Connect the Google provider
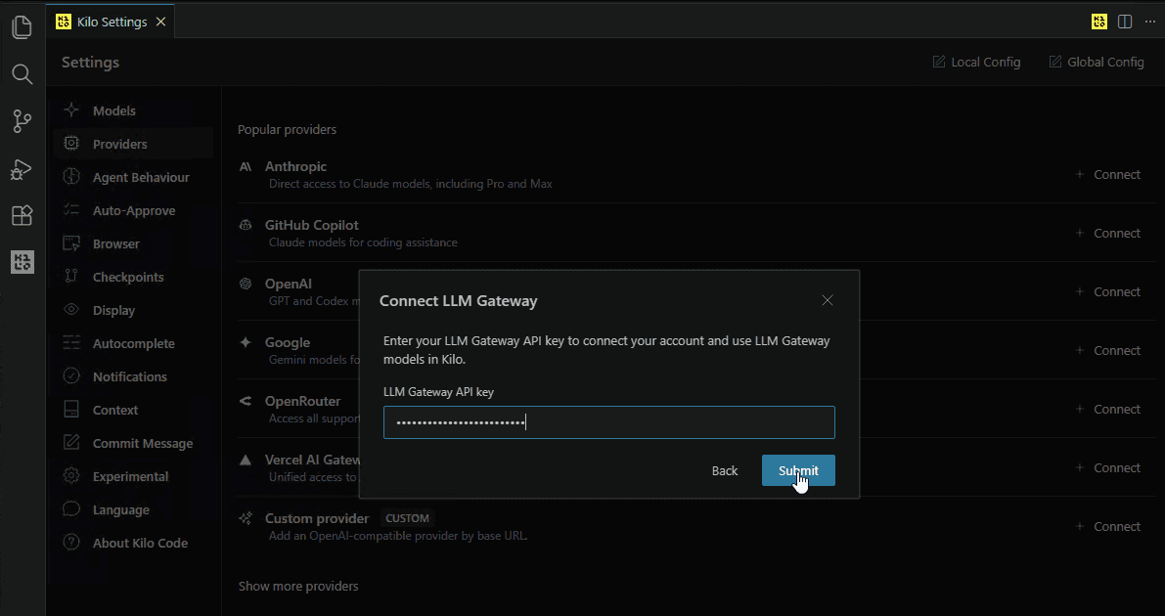Viewport: 1165px width, 616px height. (1108, 351)
